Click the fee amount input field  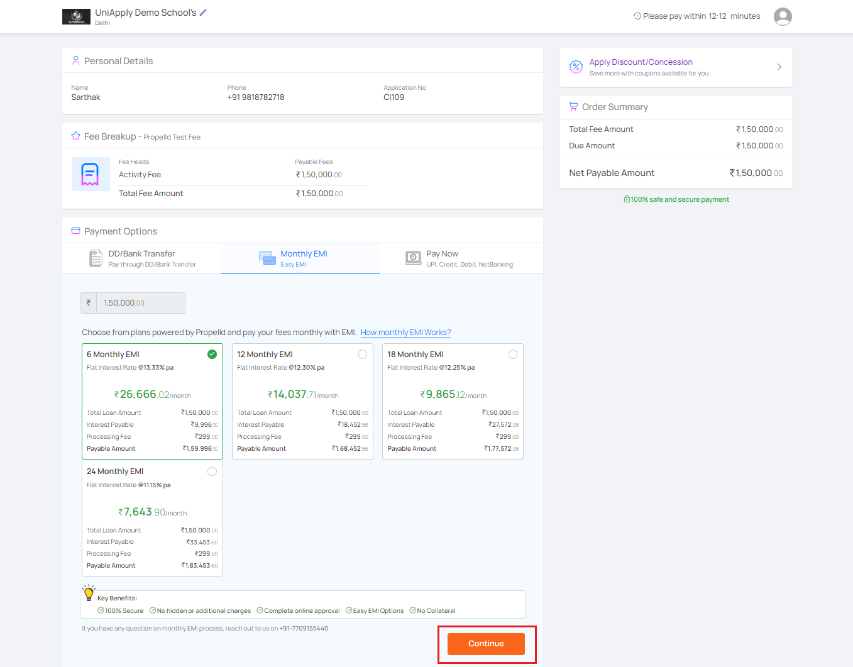tap(140, 303)
